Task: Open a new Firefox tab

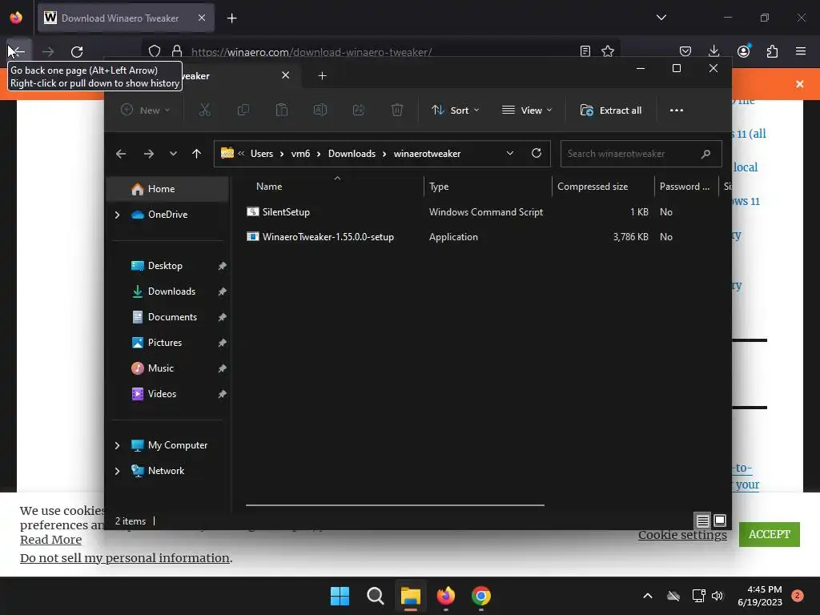Action: (x=231, y=18)
